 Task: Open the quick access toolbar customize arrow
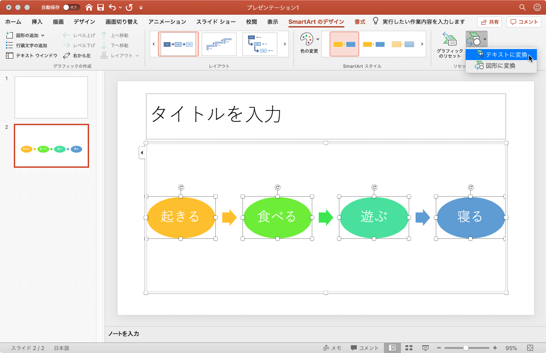coord(141,7)
